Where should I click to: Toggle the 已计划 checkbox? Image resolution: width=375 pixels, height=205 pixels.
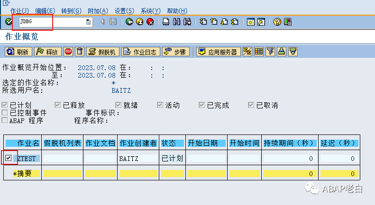(5, 105)
